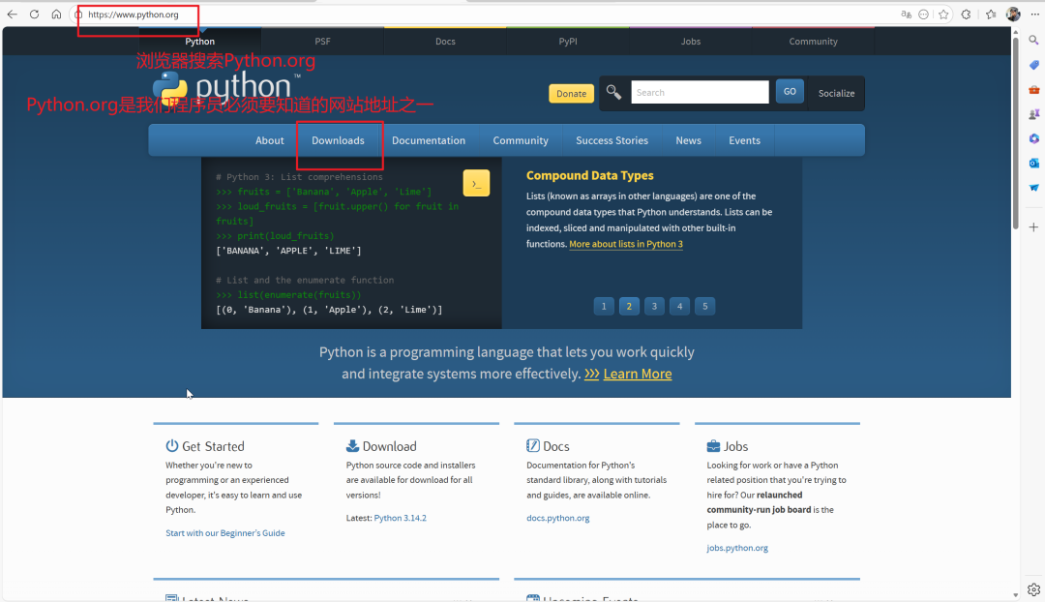
Task: Show slide 4 in the code carousel
Action: click(680, 306)
